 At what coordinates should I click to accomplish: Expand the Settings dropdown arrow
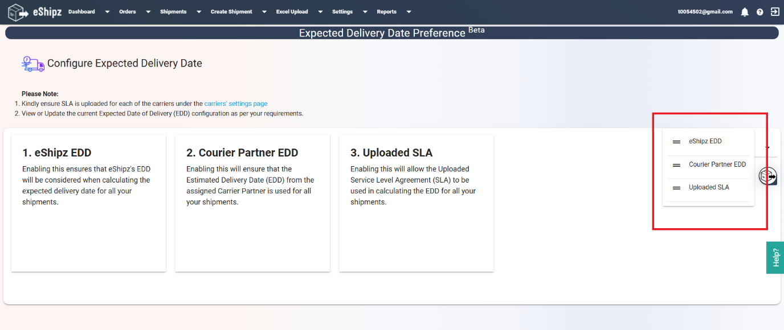click(365, 12)
